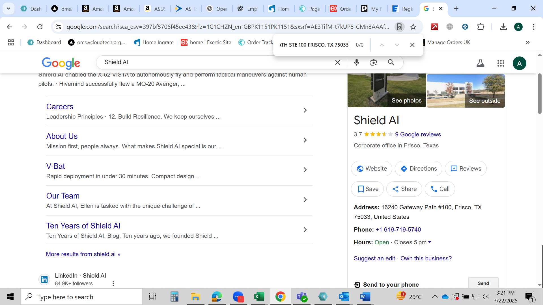This screenshot has height=305, width=543.
Task: Switch to the My P tab
Action: pos(372,9)
